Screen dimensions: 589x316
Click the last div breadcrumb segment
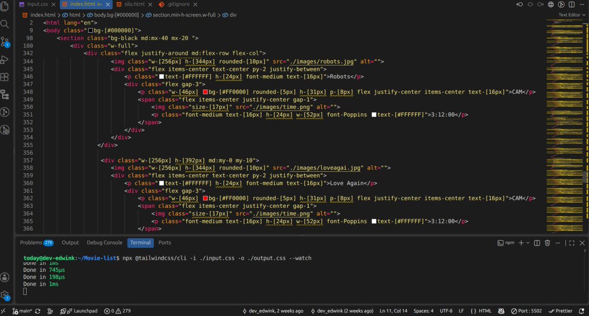230,15
